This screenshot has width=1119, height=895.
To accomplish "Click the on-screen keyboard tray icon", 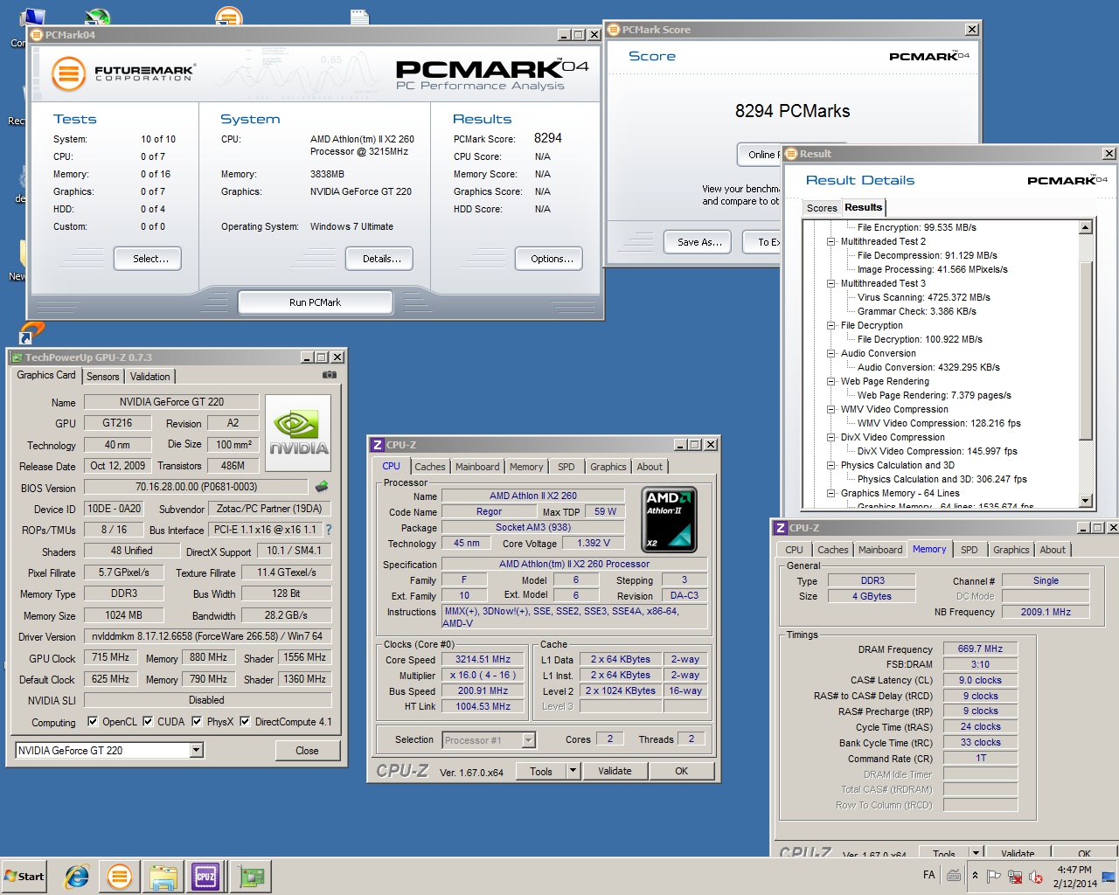I will tap(954, 875).
